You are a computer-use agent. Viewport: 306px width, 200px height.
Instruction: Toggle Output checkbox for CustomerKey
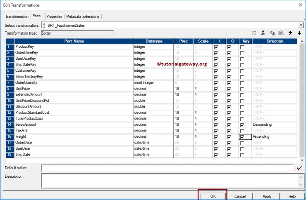229,71
